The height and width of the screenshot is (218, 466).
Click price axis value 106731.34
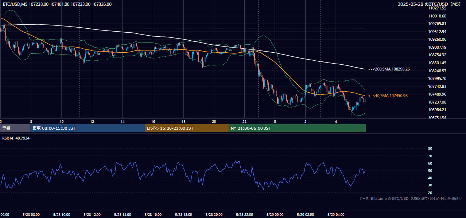(438, 118)
